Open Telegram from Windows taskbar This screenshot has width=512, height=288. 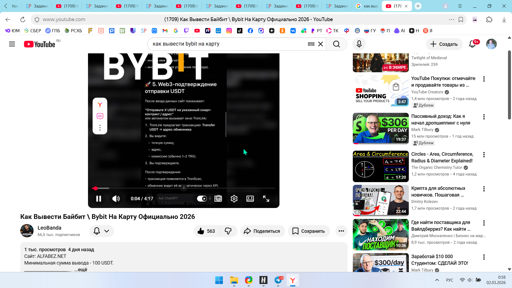click(x=278, y=280)
